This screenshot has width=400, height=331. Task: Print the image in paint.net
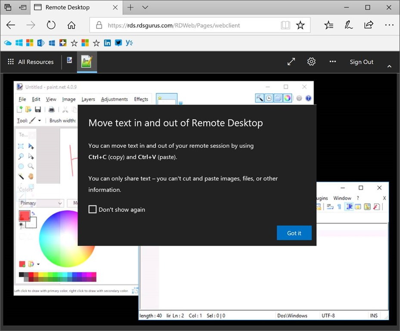52,109
